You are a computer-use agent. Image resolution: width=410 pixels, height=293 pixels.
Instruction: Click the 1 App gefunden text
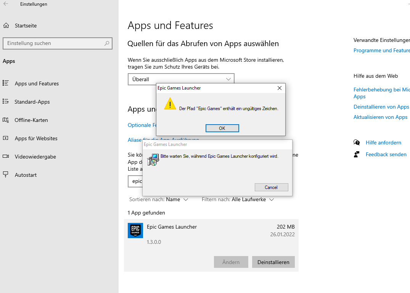146,213
